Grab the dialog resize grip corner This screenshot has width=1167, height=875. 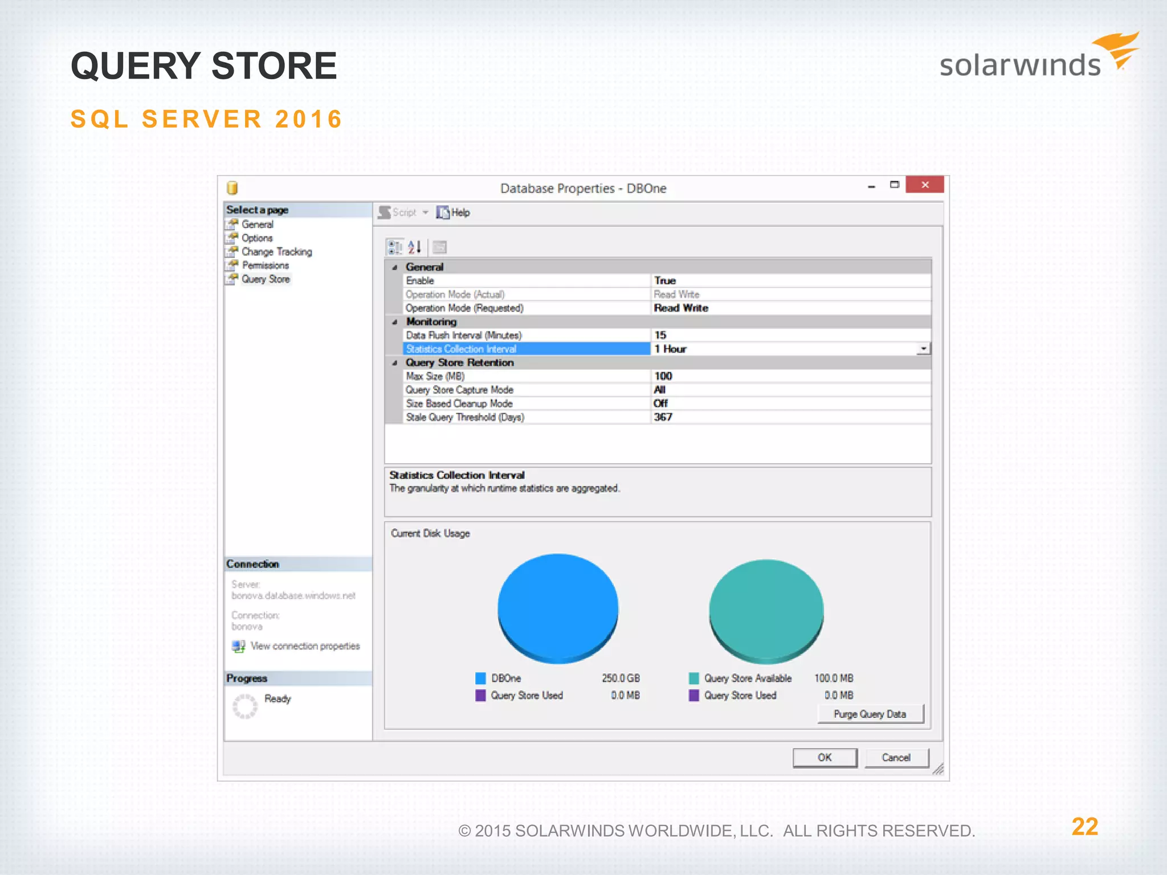point(938,769)
